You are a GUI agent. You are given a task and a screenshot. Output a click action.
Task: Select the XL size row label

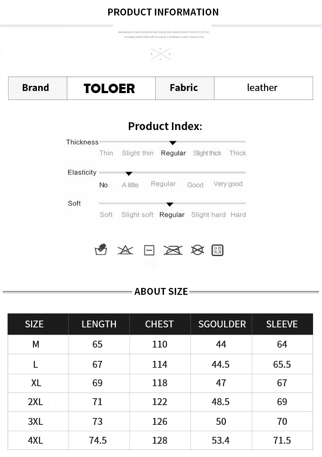[x=36, y=383]
